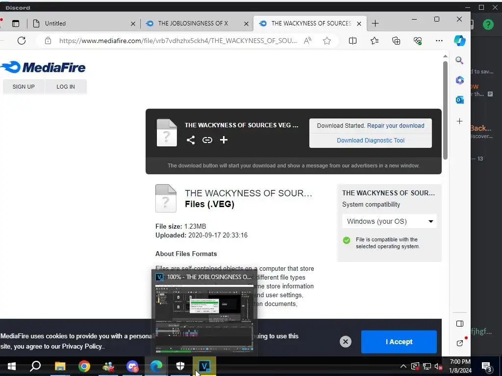The image size is (502, 376).
Task: Open the Collections icon
Action: 396,41
